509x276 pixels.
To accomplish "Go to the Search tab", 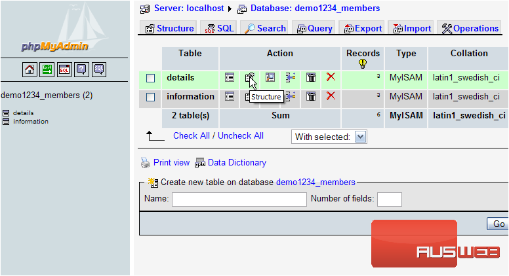I will coord(265,28).
